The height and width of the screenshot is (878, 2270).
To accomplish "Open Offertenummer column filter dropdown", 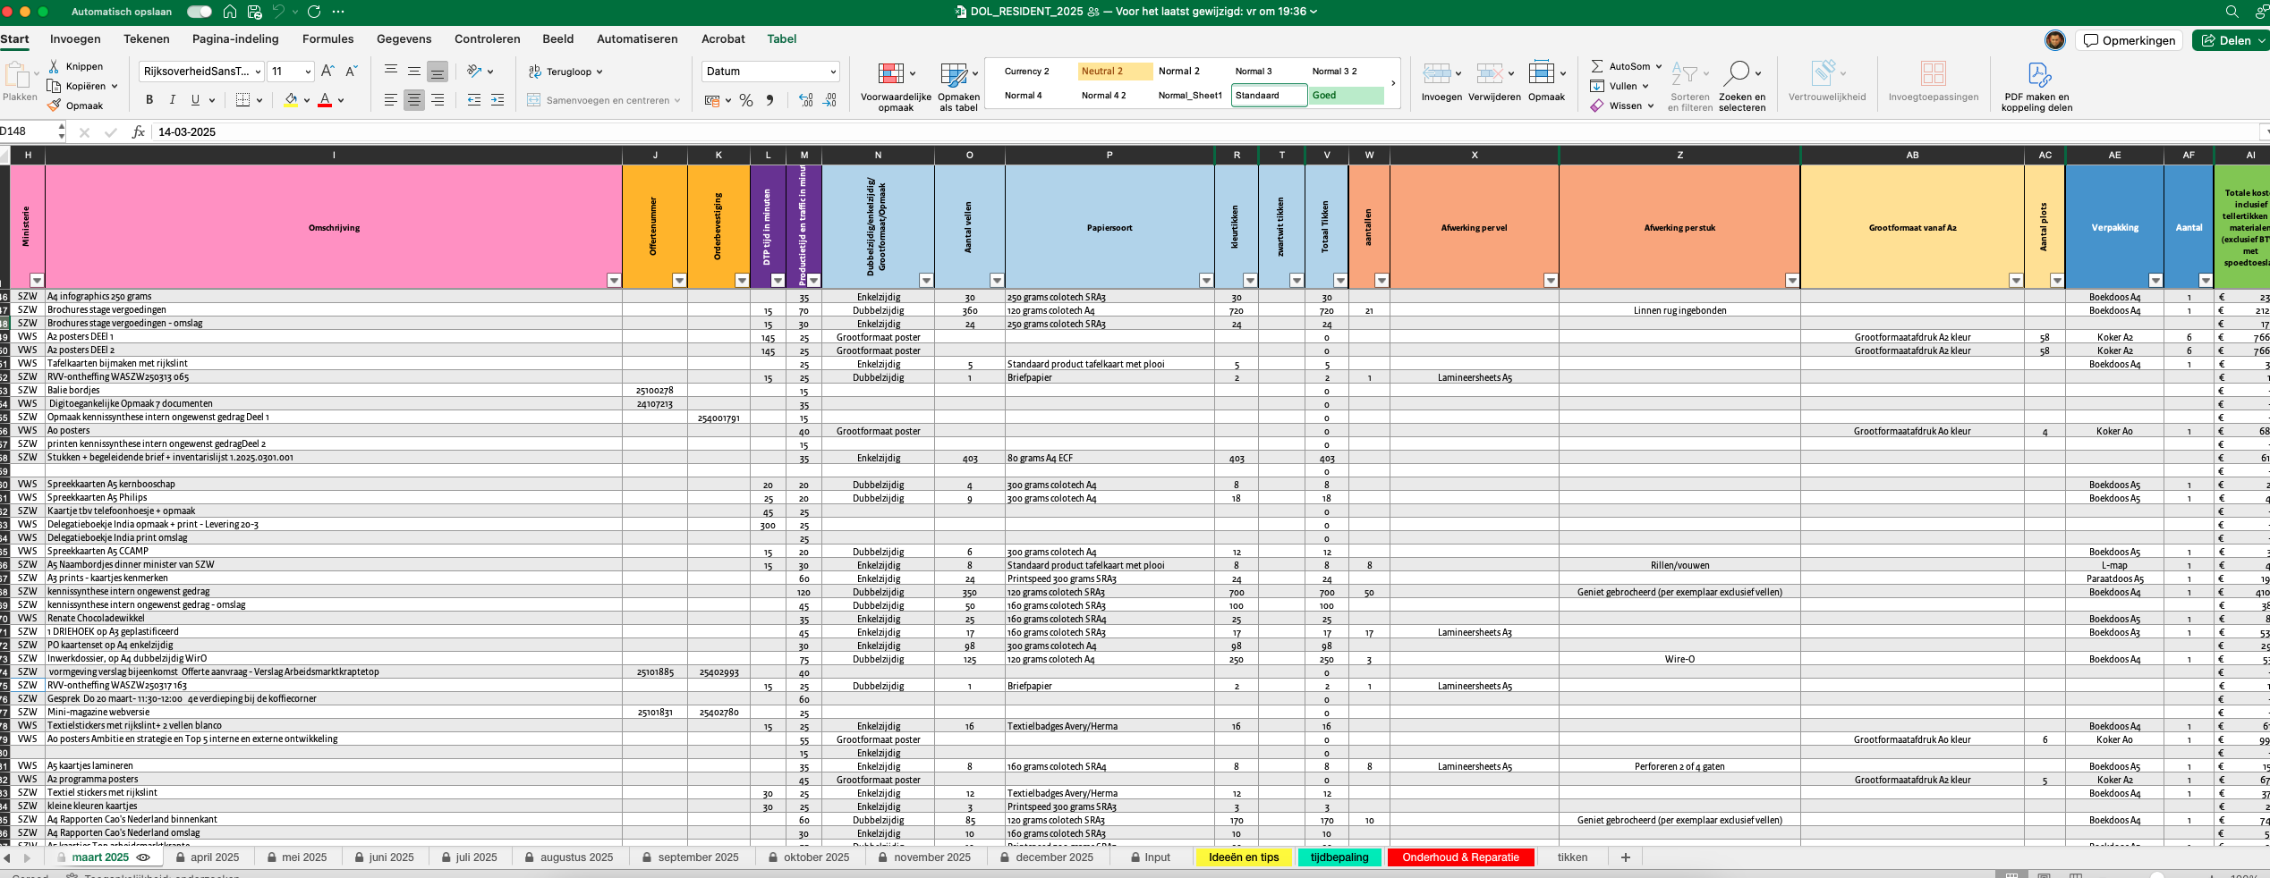I will pos(679,281).
